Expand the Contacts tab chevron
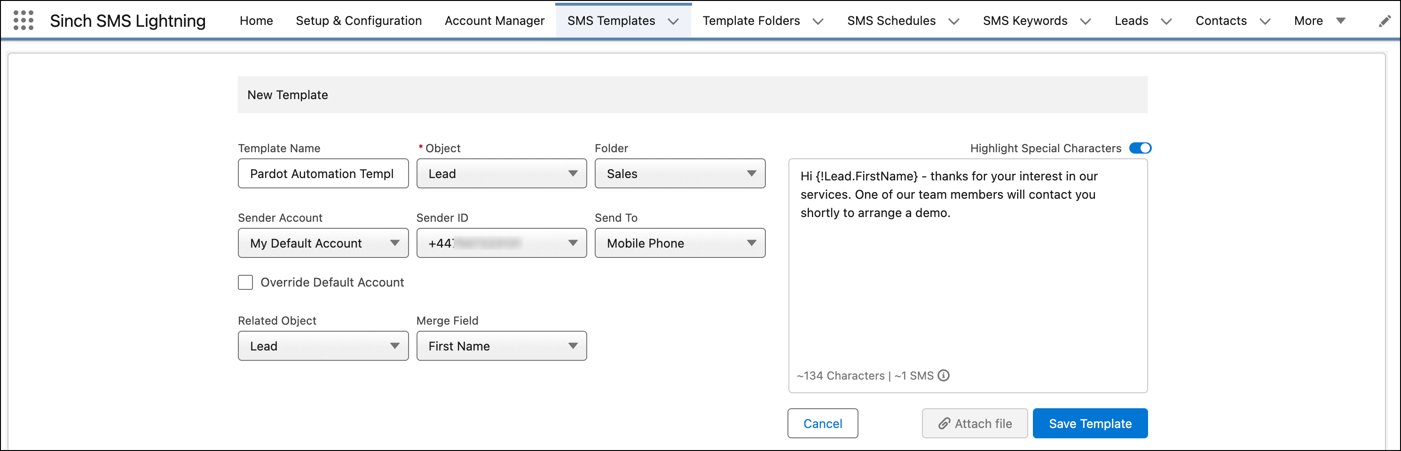This screenshot has height=451, width=1401. click(1265, 21)
